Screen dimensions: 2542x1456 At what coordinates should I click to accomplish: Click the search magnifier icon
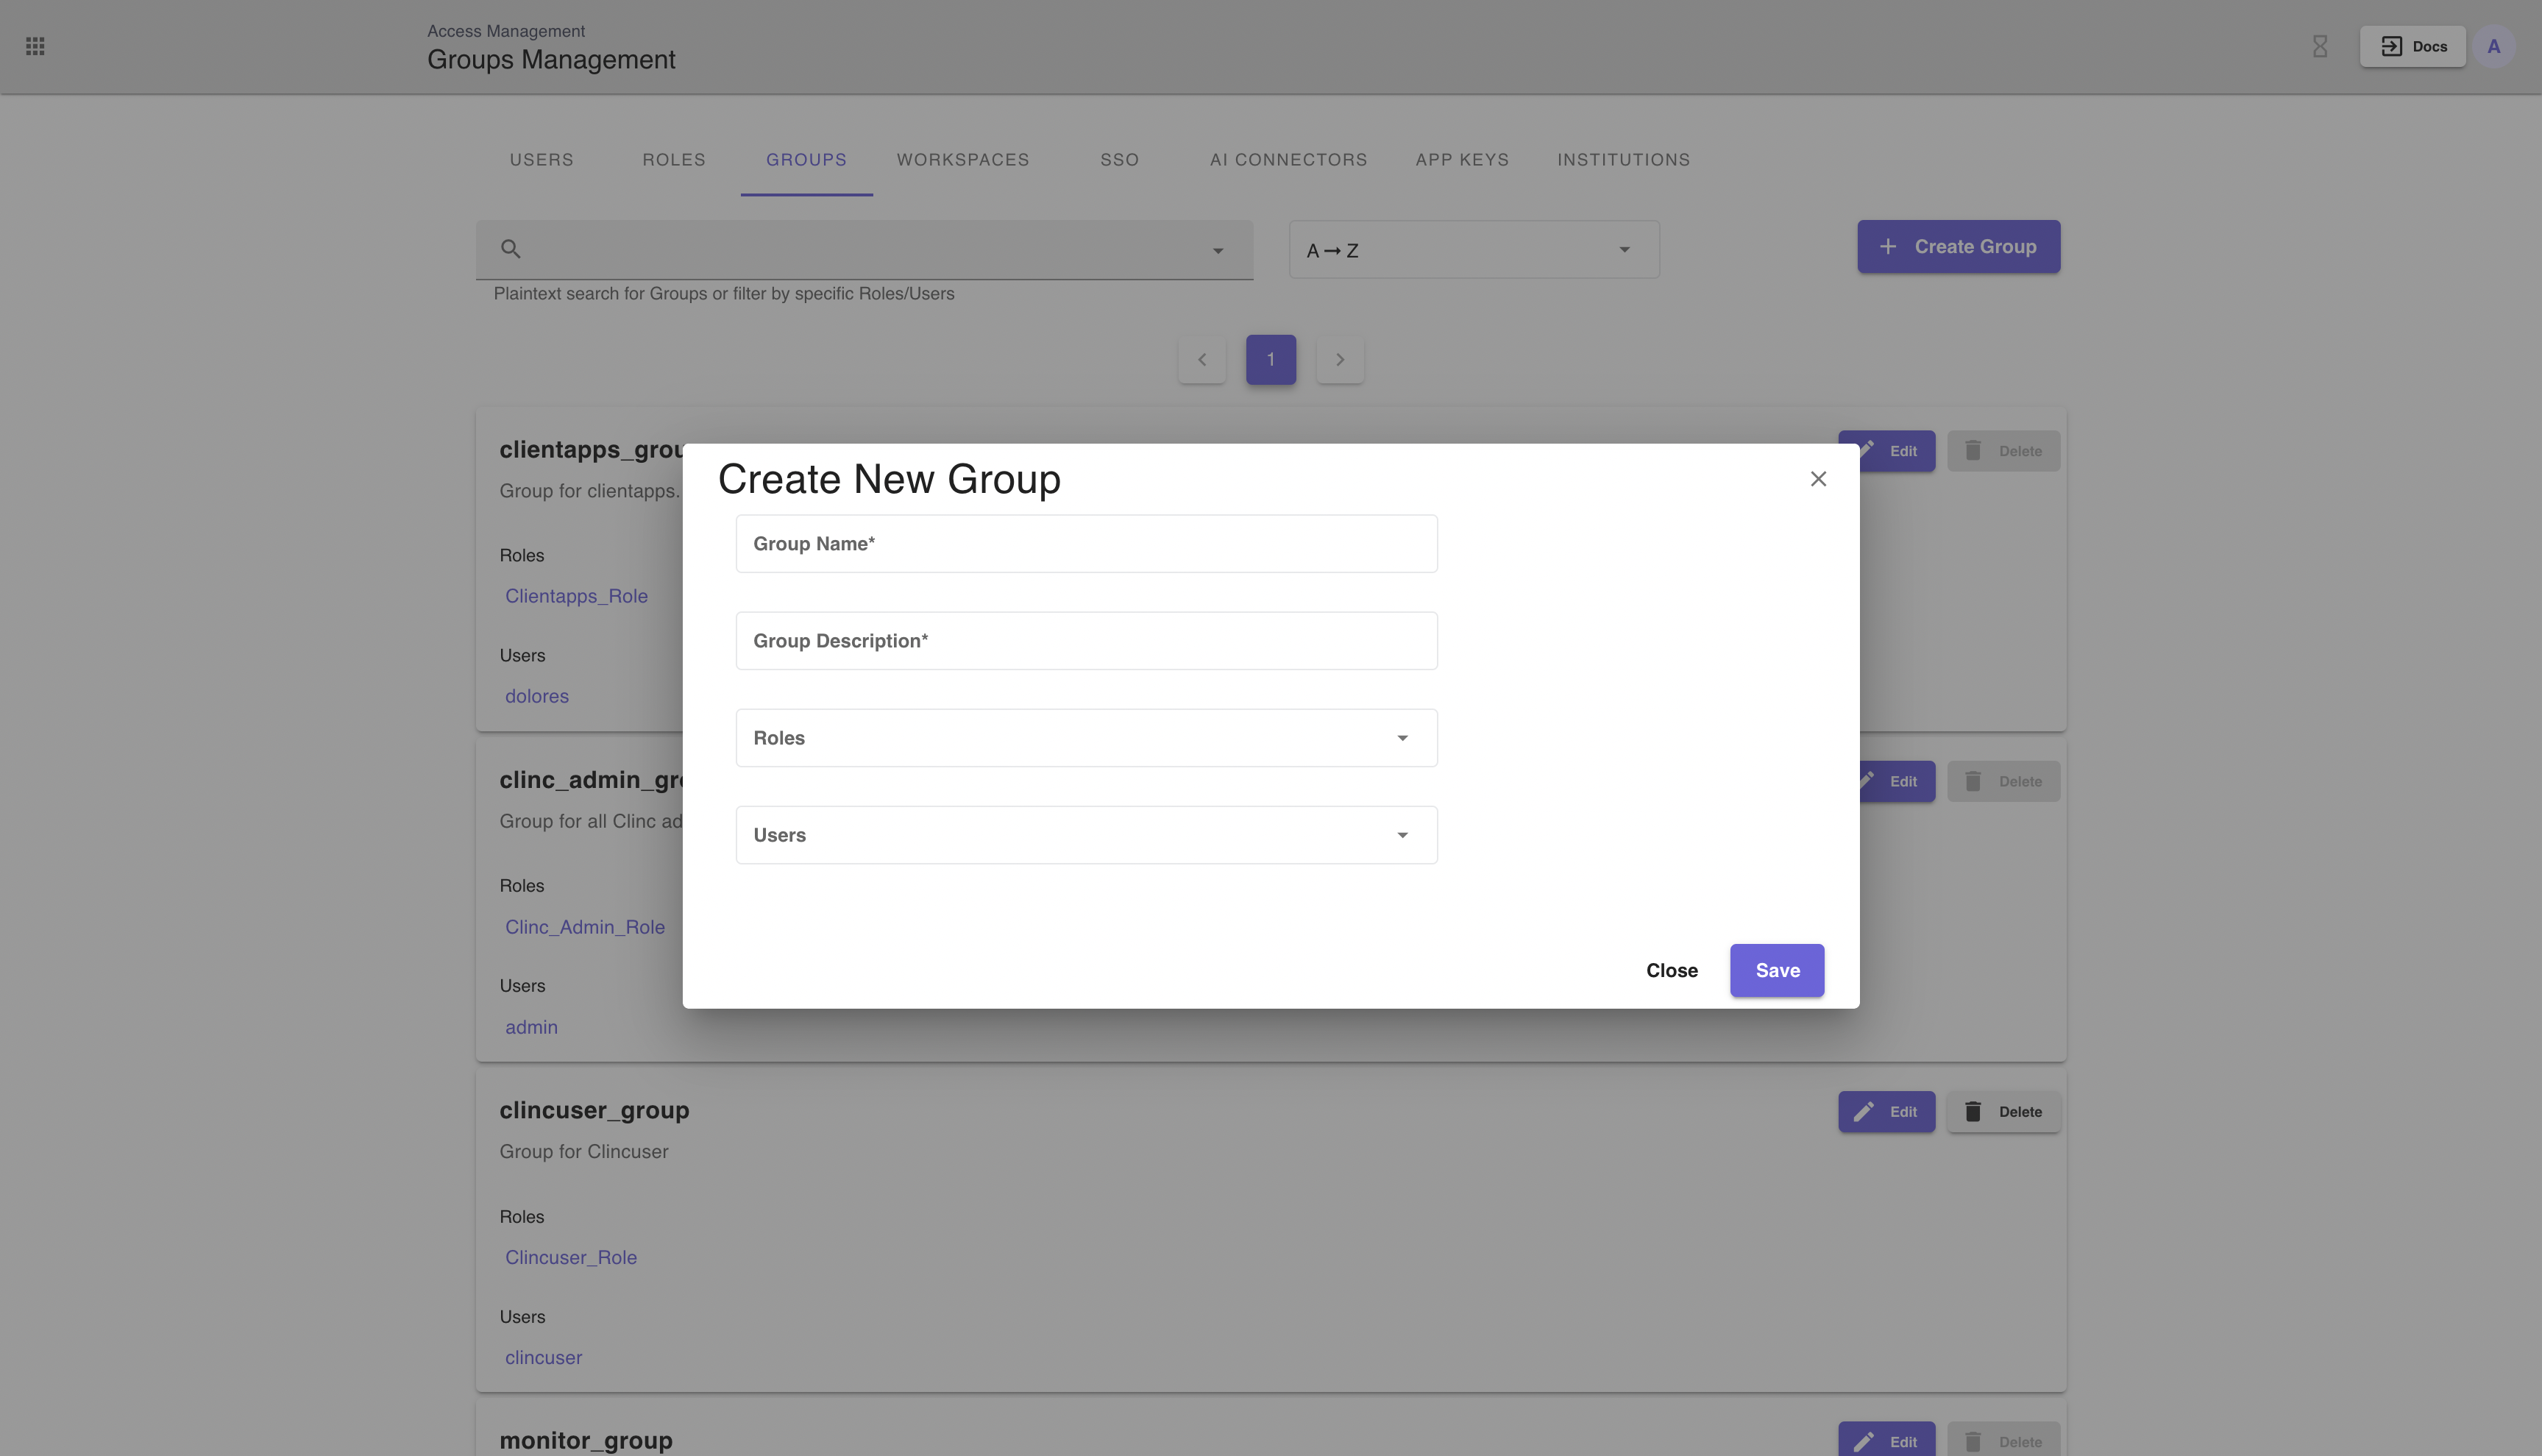(511, 249)
